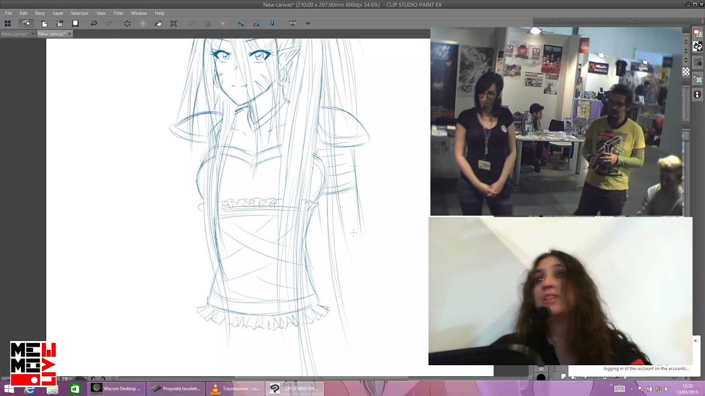This screenshot has height=396, width=705.
Task: Show hidden tray icons arrow
Action: point(632,389)
